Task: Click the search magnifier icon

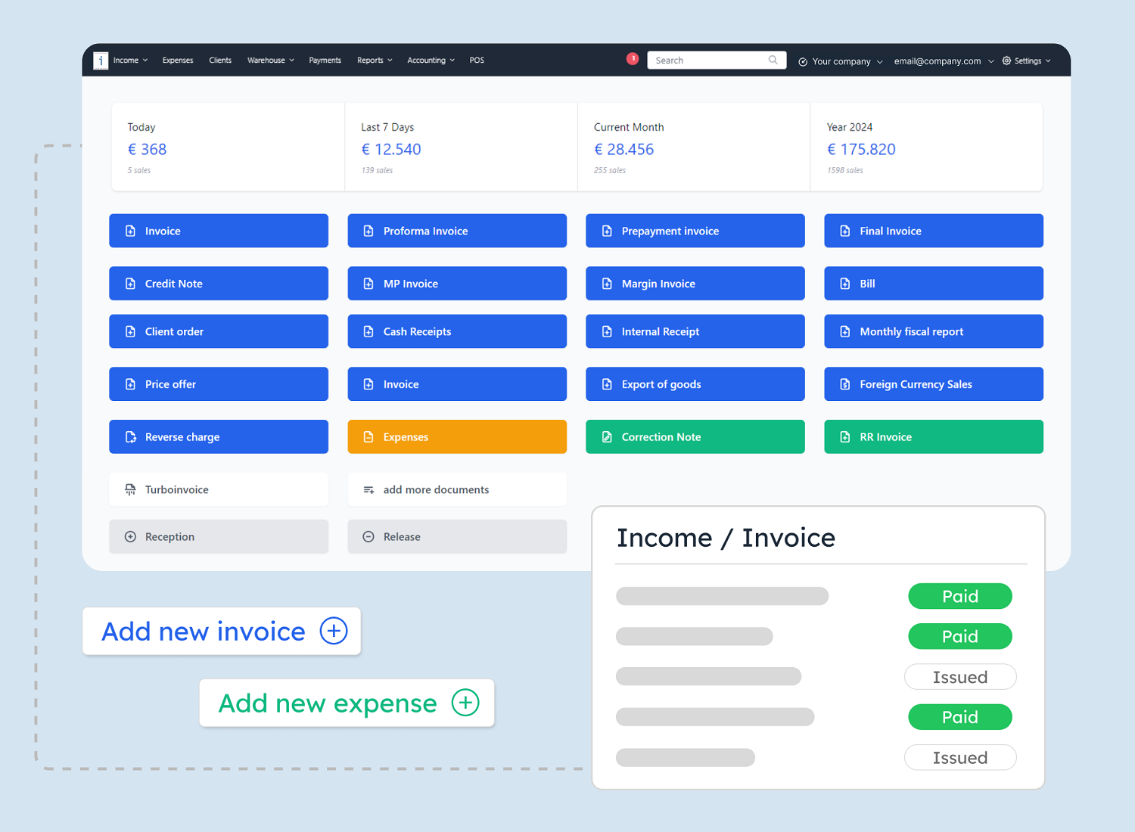Action: click(773, 60)
